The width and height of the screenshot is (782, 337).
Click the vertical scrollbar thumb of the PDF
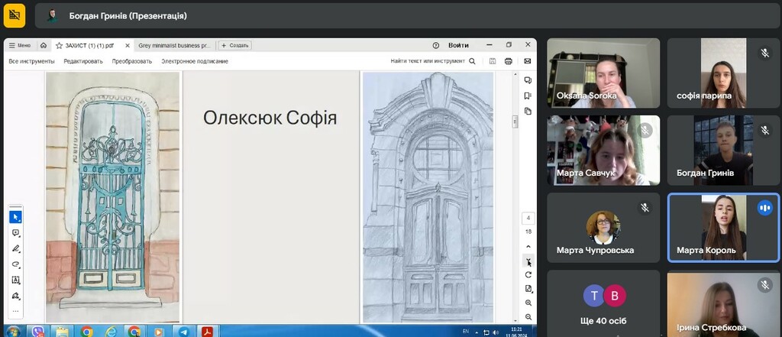[x=515, y=121]
